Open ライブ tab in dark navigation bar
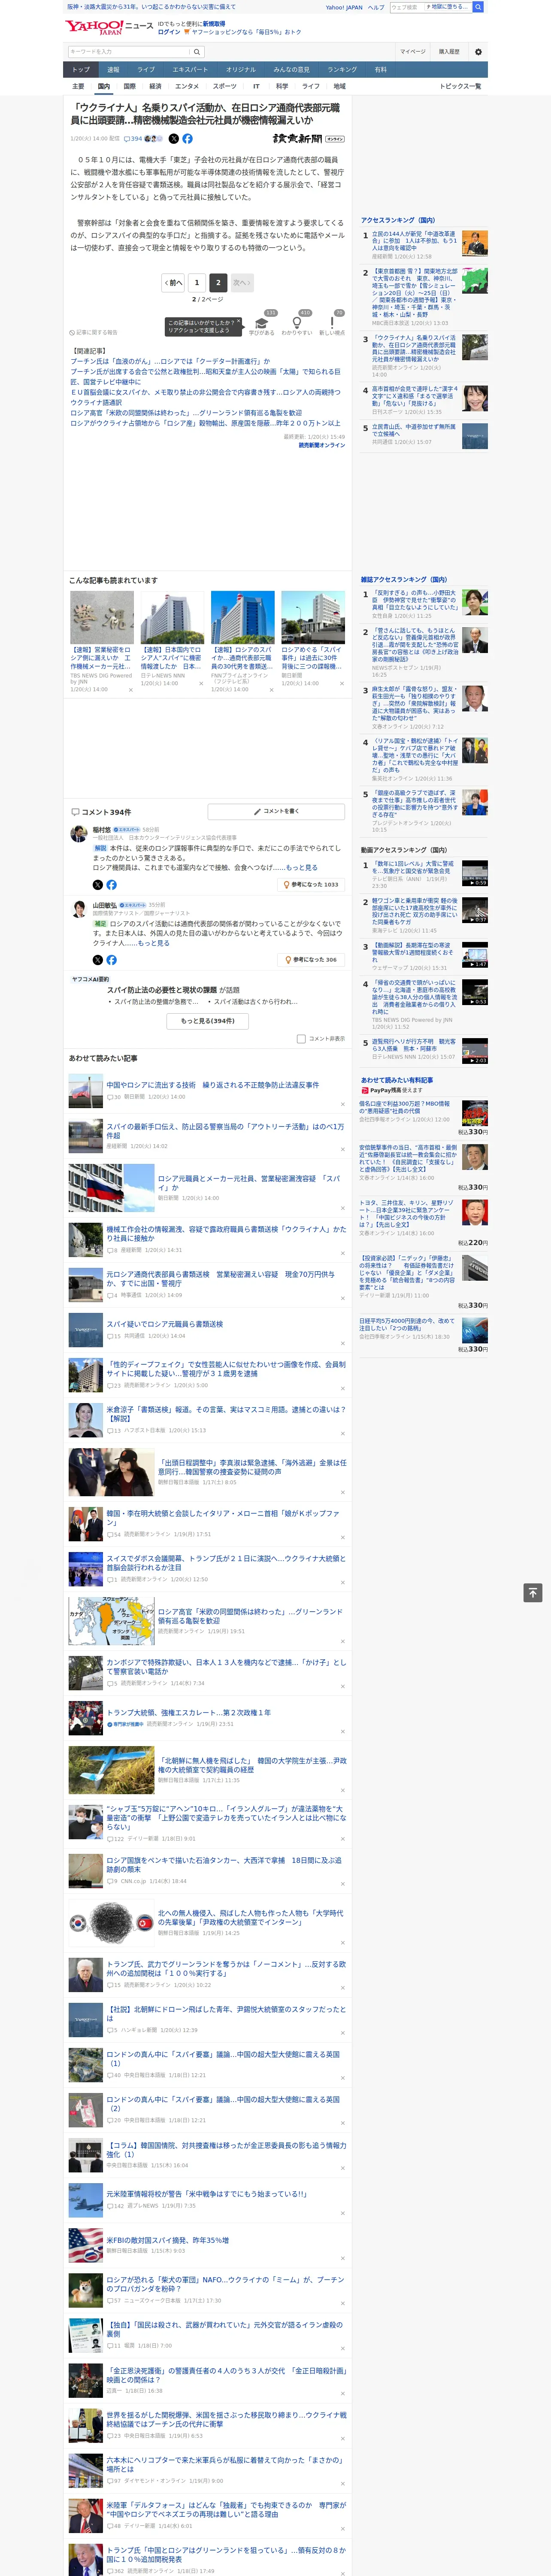 pyautogui.click(x=146, y=70)
